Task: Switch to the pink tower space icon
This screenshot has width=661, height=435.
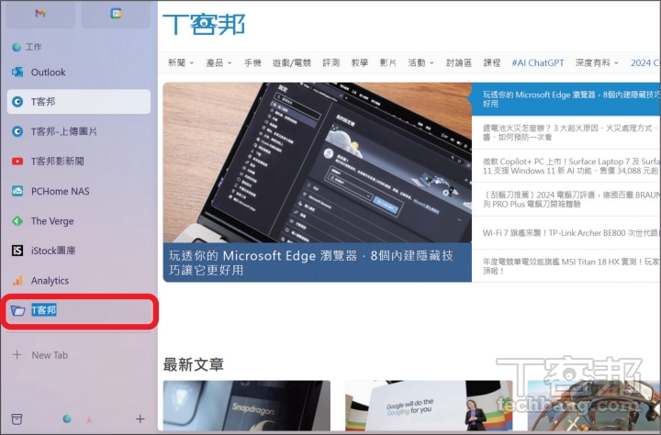Action: coord(89,419)
